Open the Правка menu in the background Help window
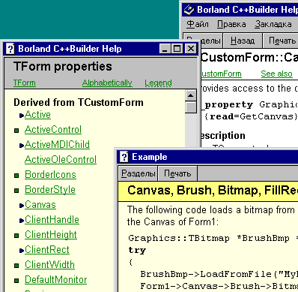 click(231, 24)
